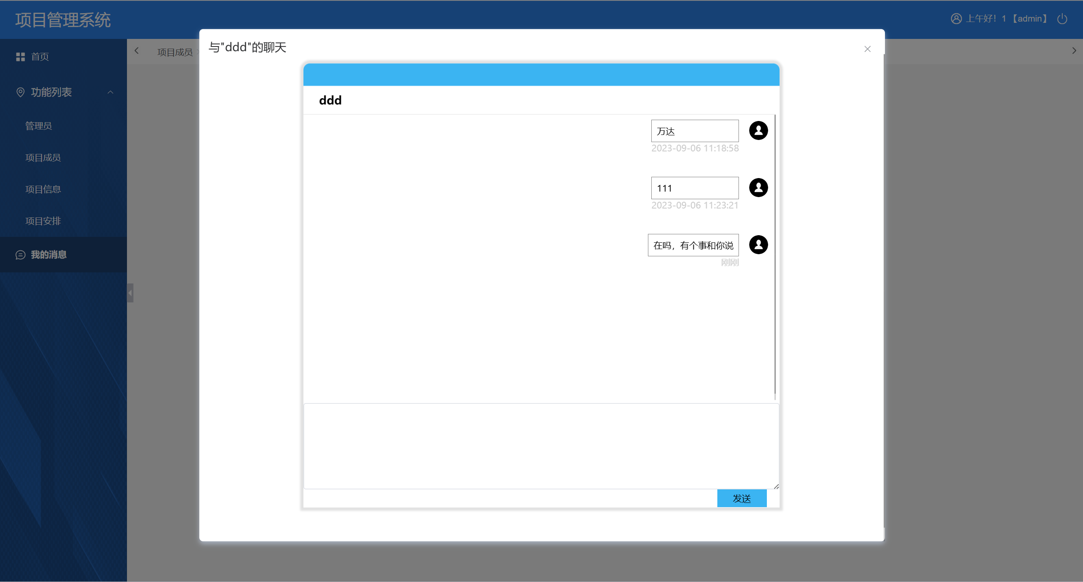Viewport: 1083px width, 582px height.
Task: Click the avatar next to 万达 message
Action: [758, 131]
